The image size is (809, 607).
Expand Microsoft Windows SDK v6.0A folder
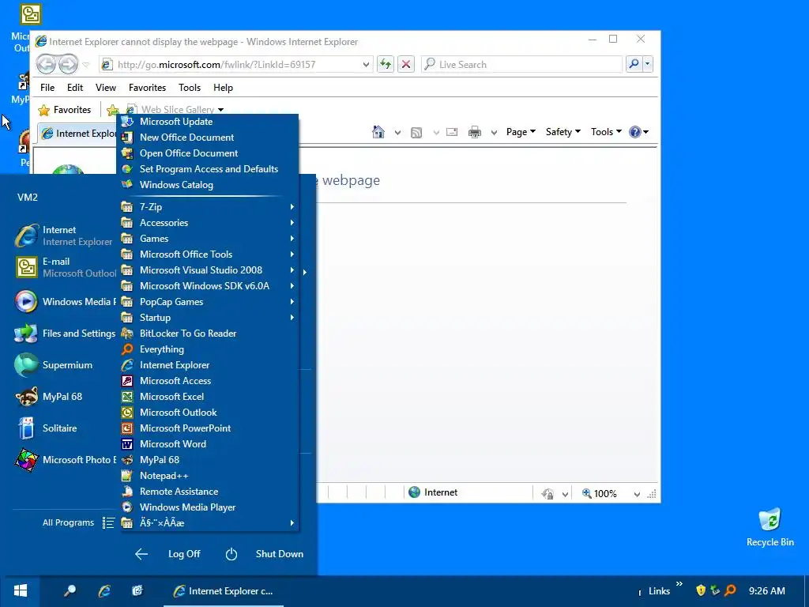209,286
